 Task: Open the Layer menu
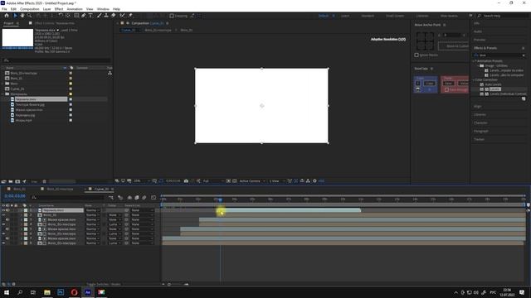(46, 9)
